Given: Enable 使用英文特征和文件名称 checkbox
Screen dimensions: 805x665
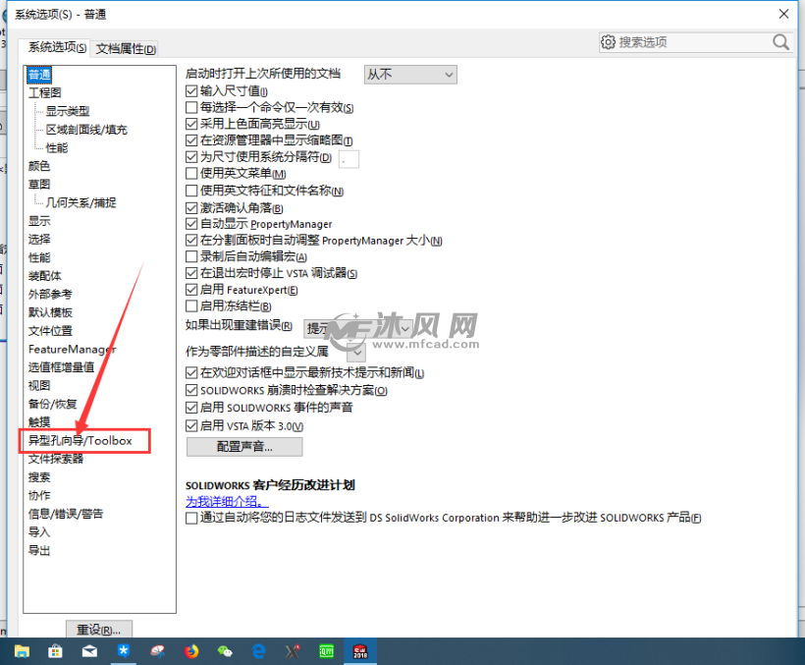Looking at the screenshot, I should [x=191, y=191].
